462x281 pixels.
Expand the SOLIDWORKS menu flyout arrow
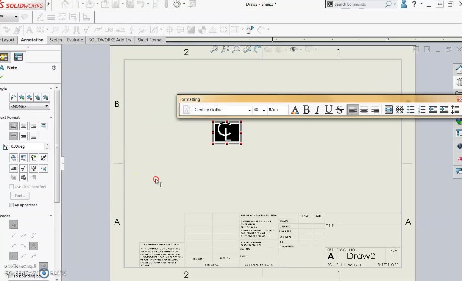(48, 4)
